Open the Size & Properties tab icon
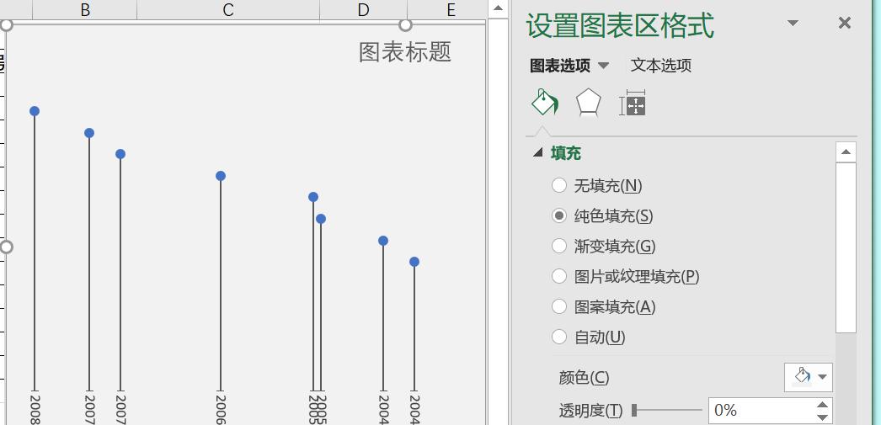The height and width of the screenshot is (425, 881). [x=633, y=103]
